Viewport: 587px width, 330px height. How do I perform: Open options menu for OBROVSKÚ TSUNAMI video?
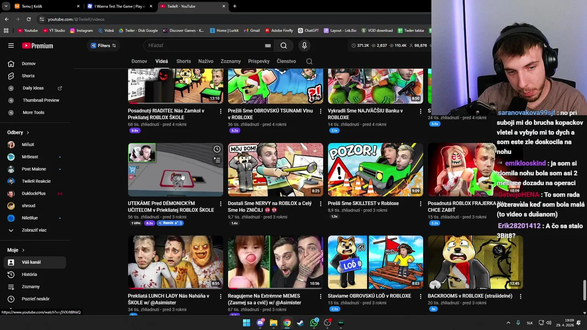click(321, 111)
